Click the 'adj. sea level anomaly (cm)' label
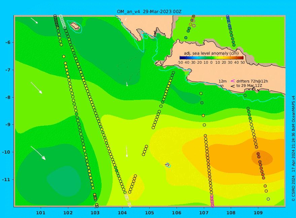This screenshot has height=218, width=296. [x=211, y=53]
